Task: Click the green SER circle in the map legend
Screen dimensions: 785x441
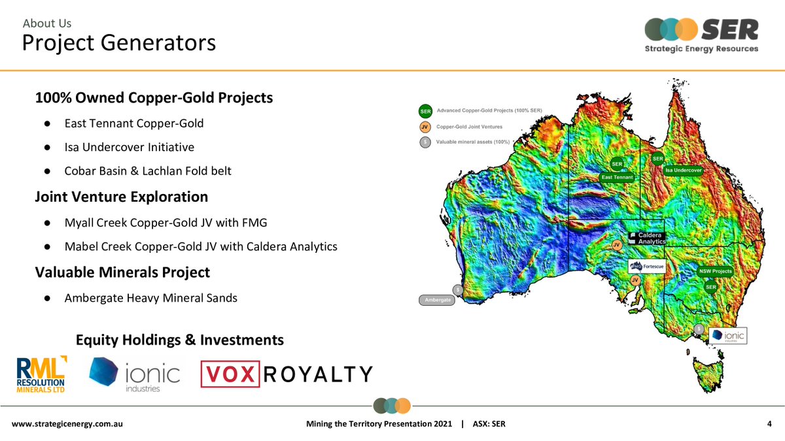Action: [425, 112]
